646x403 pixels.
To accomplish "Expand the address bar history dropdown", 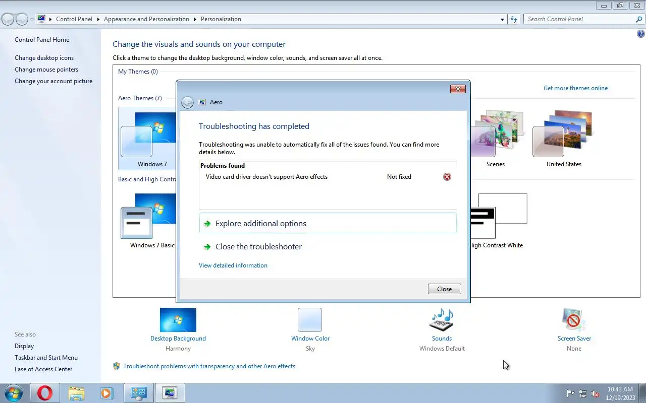I will click(x=502, y=19).
